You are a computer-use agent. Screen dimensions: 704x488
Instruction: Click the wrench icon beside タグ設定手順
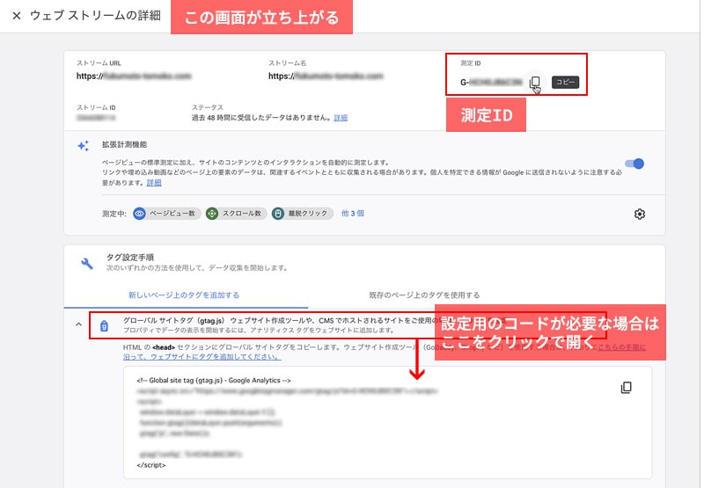click(x=86, y=263)
